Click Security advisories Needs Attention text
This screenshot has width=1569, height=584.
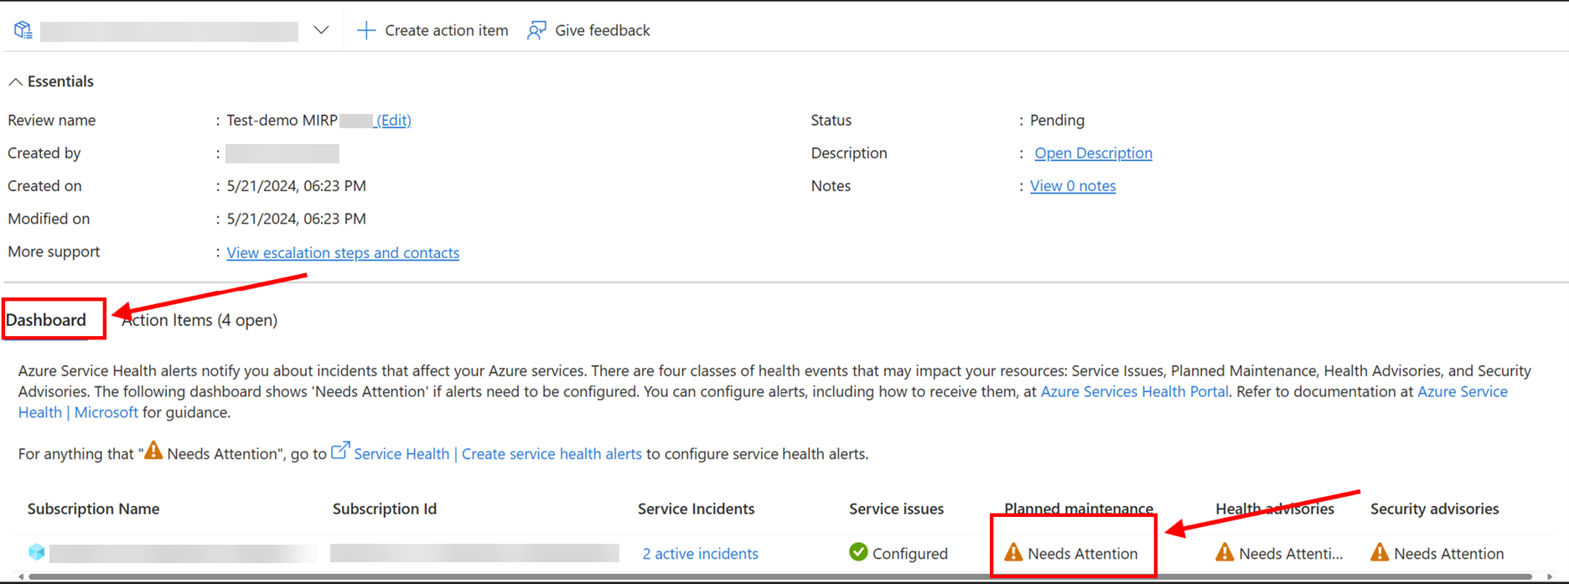pos(1449,553)
